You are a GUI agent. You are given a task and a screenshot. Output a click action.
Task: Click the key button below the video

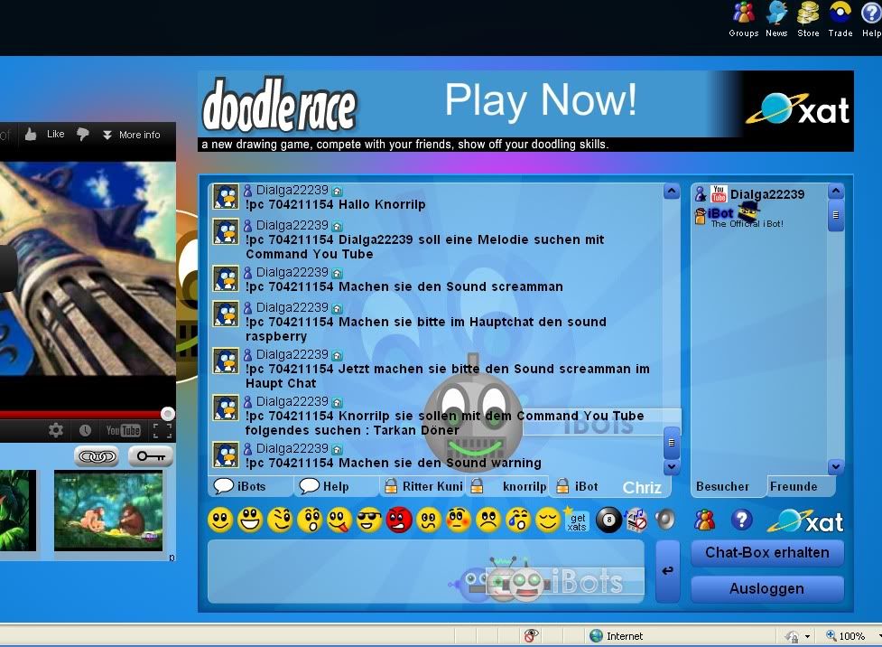[x=150, y=456]
